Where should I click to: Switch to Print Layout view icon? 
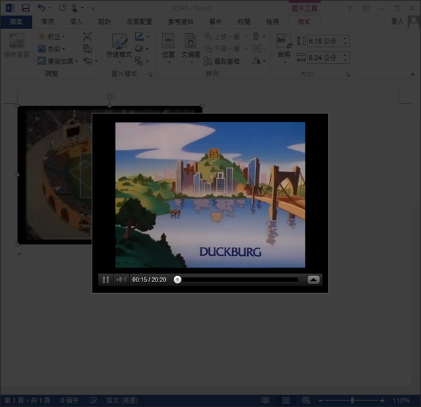tap(286, 401)
